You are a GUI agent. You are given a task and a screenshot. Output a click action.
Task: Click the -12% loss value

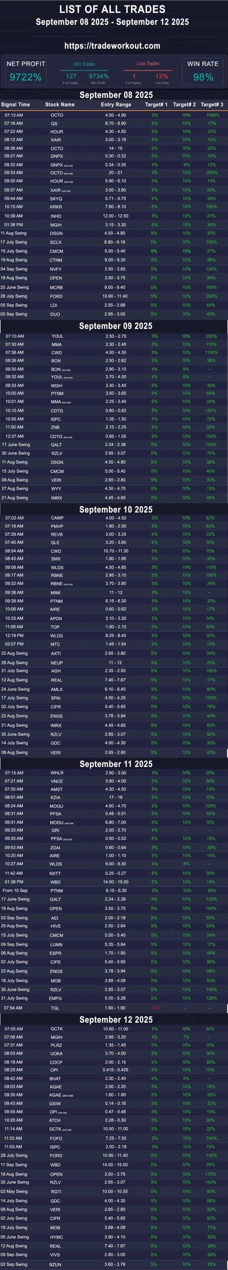click(x=154, y=1008)
